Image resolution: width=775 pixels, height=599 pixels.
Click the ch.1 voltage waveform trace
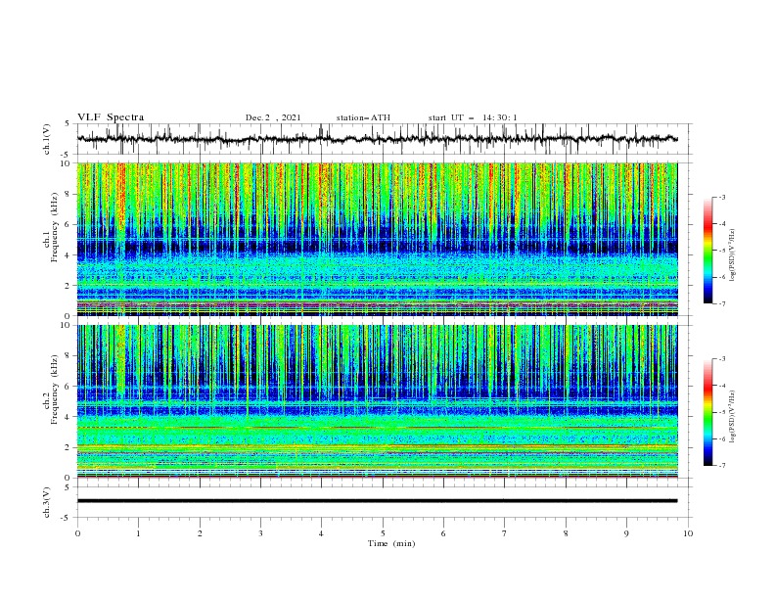377,139
